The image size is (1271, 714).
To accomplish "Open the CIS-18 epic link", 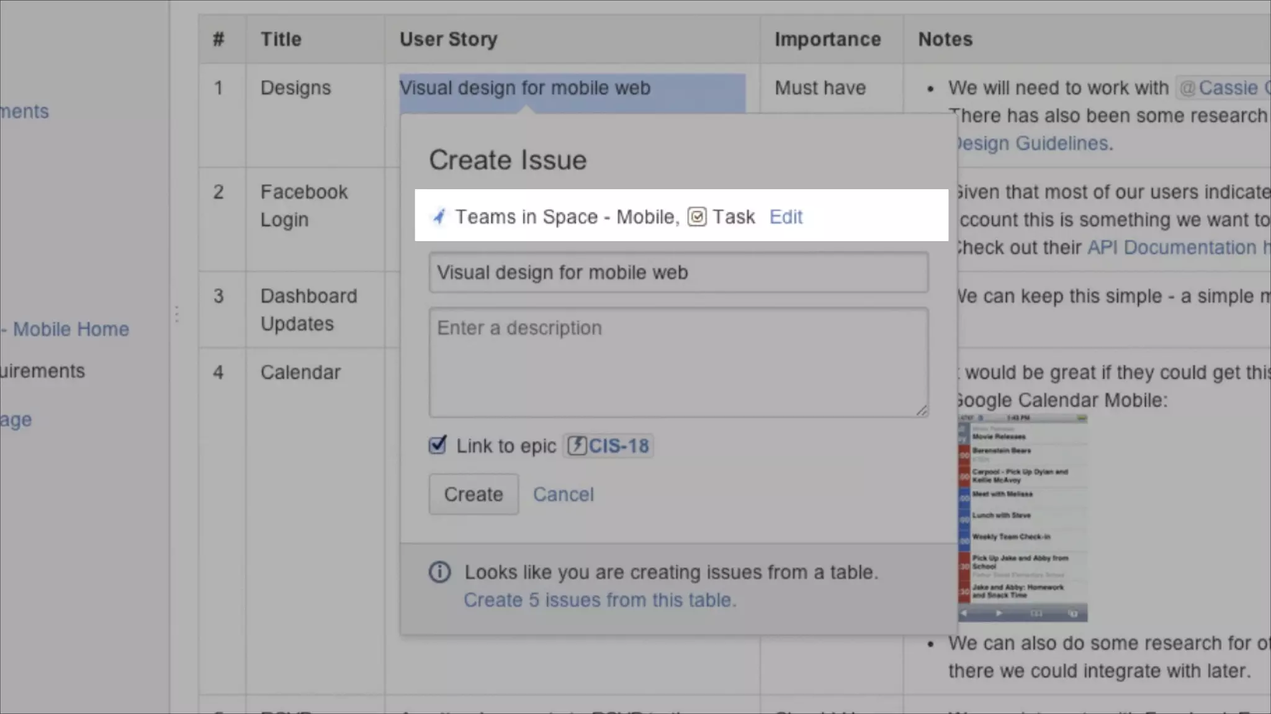I will pos(618,446).
